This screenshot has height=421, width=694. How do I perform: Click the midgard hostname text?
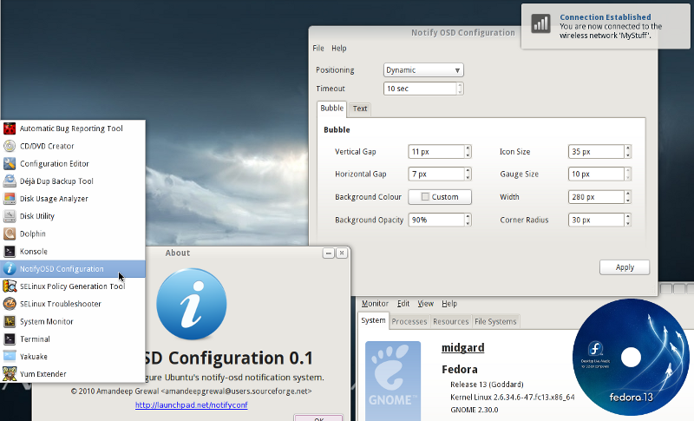(463, 348)
